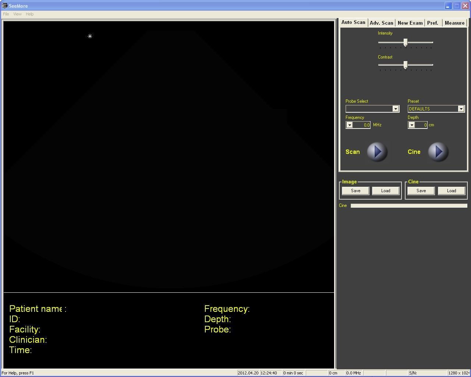The image size is (471, 377).
Task: Click the Depth: label in info area
Action: (217, 319)
